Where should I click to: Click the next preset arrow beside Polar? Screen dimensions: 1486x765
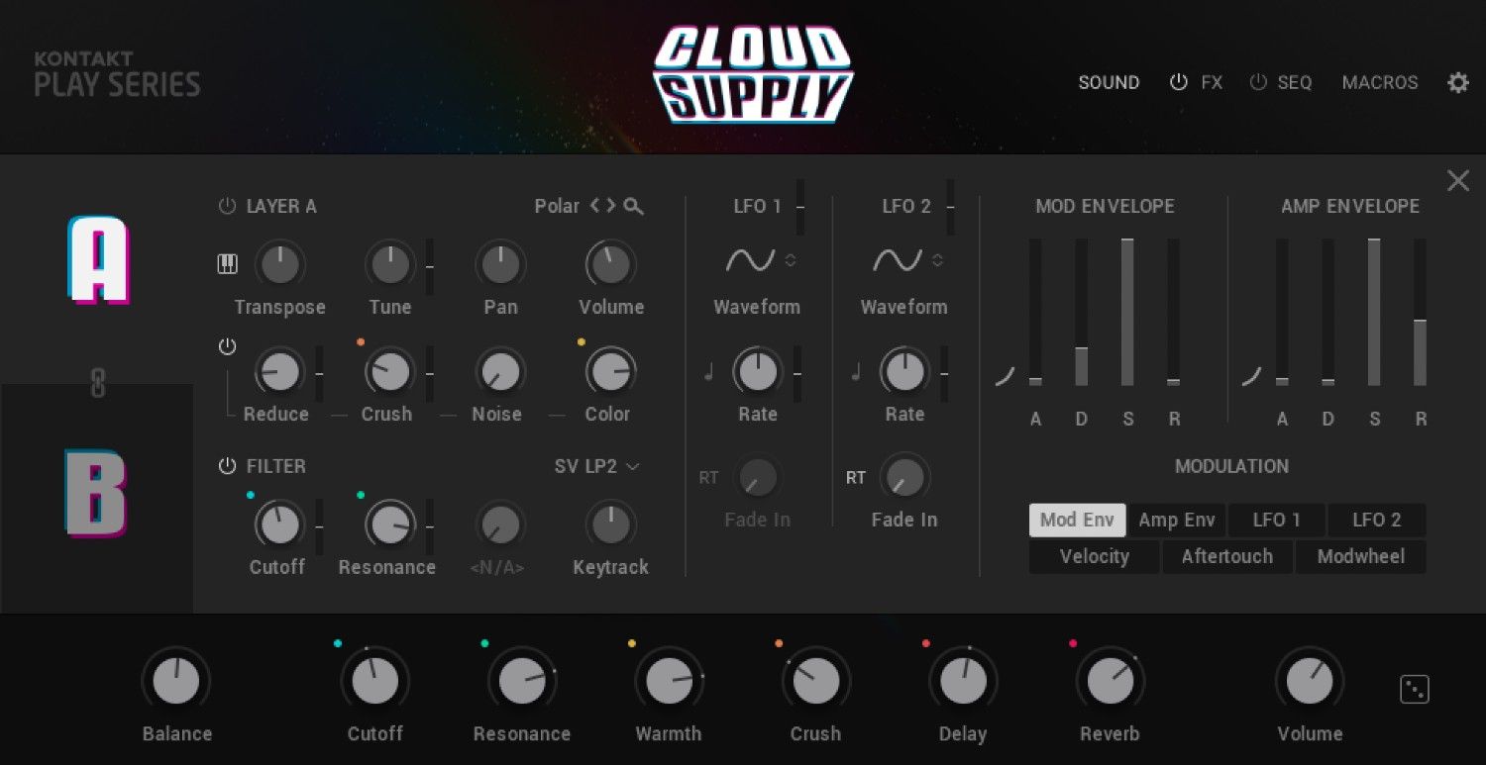click(613, 206)
